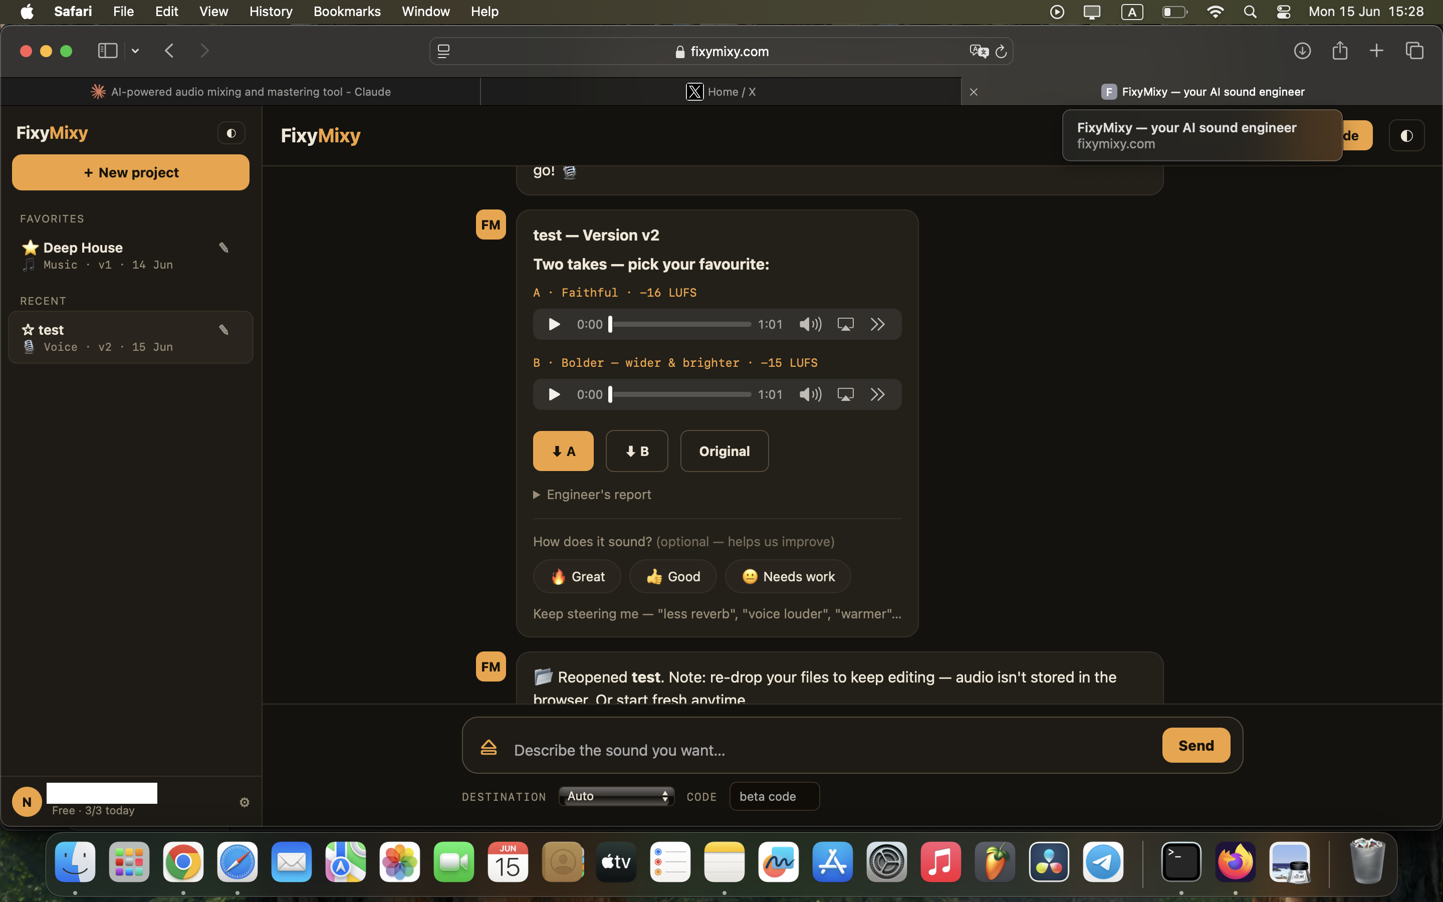Open AirPlay options for take A player
The image size is (1443, 902).
[846, 324]
